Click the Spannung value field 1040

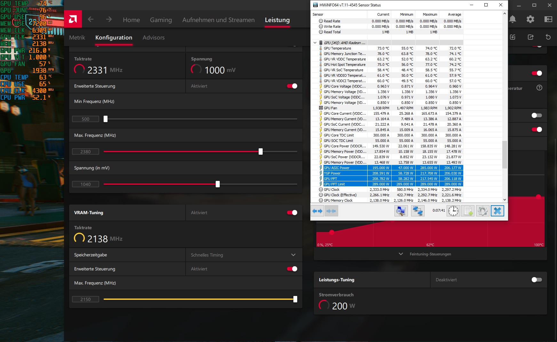(x=85, y=184)
